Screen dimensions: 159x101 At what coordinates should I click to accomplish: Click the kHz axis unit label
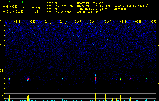[x=2, y=20]
